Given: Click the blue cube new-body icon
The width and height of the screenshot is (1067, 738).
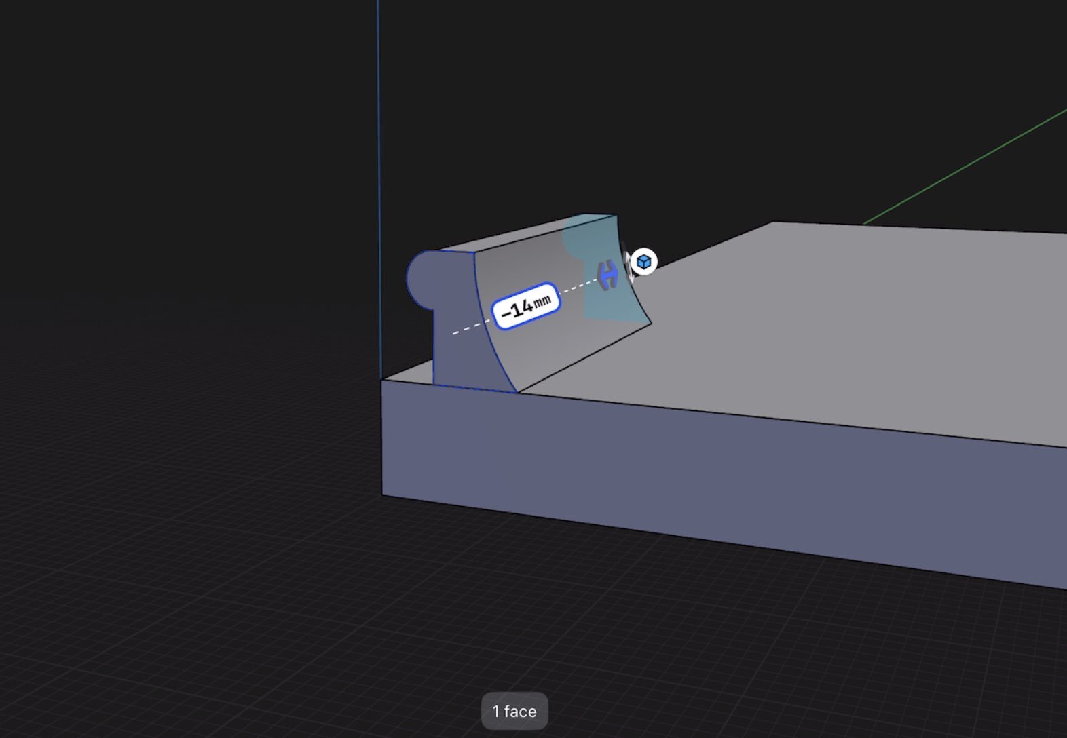Looking at the screenshot, I should 644,262.
